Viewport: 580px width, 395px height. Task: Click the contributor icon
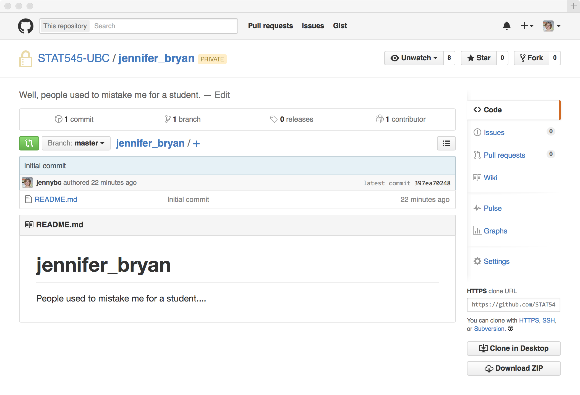(380, 119)
